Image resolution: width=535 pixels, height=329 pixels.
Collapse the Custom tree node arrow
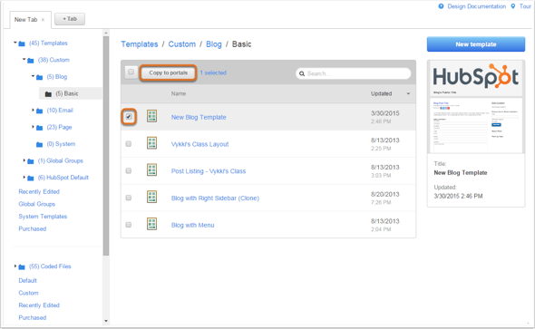pyautogui.click(x=24, y=59)
